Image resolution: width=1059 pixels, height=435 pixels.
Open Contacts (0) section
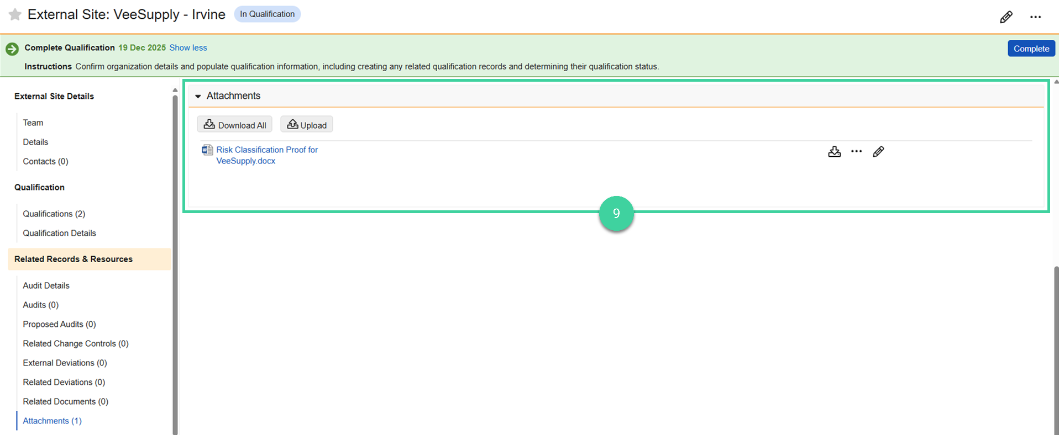click(x=45, y=161)
